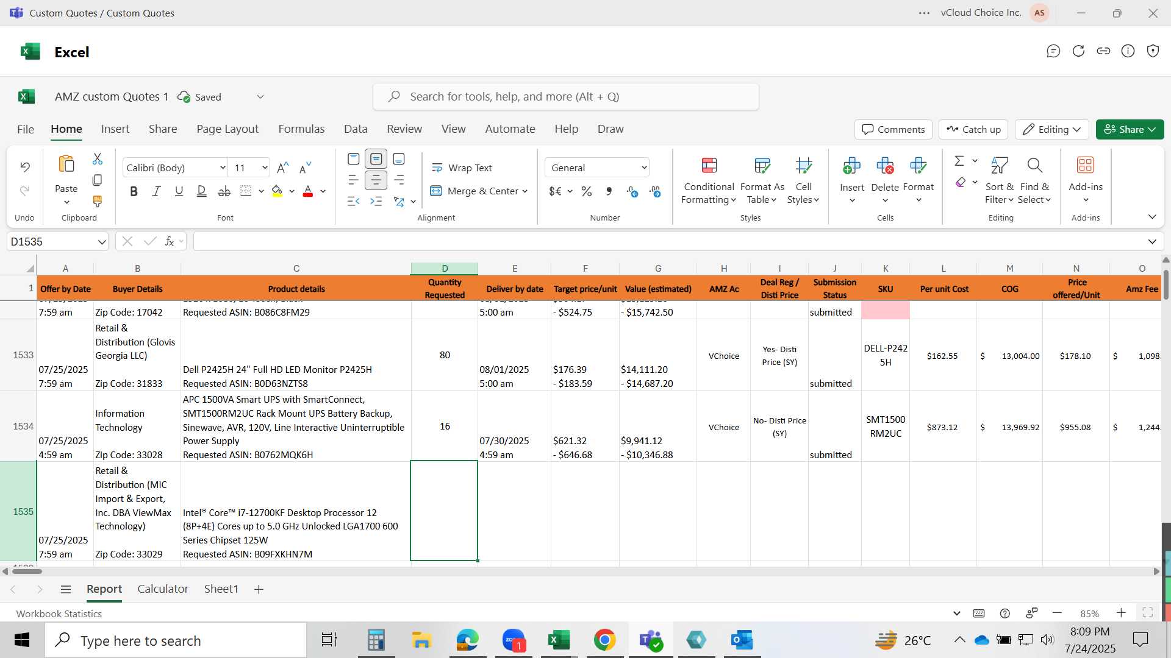Switch to the Insert ribbon tab

tap(115, 129)
